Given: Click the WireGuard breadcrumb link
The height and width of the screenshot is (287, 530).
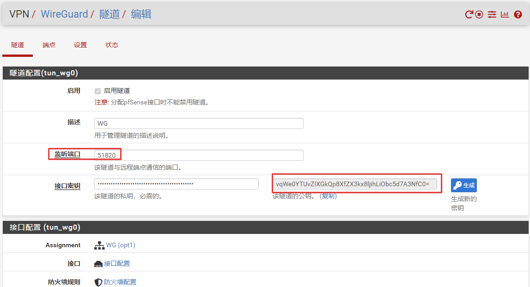Looking at the screenshot, I should (64, 14).
